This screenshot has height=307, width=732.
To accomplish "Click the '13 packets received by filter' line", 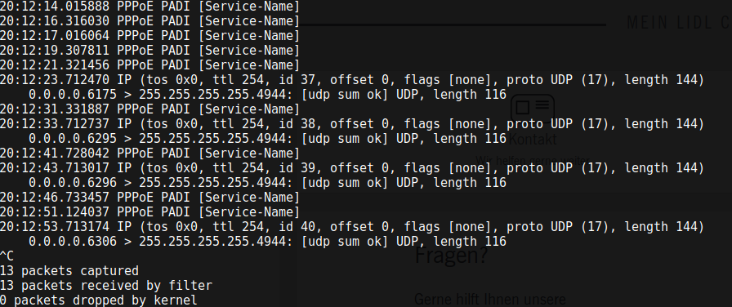I will 106,285.
